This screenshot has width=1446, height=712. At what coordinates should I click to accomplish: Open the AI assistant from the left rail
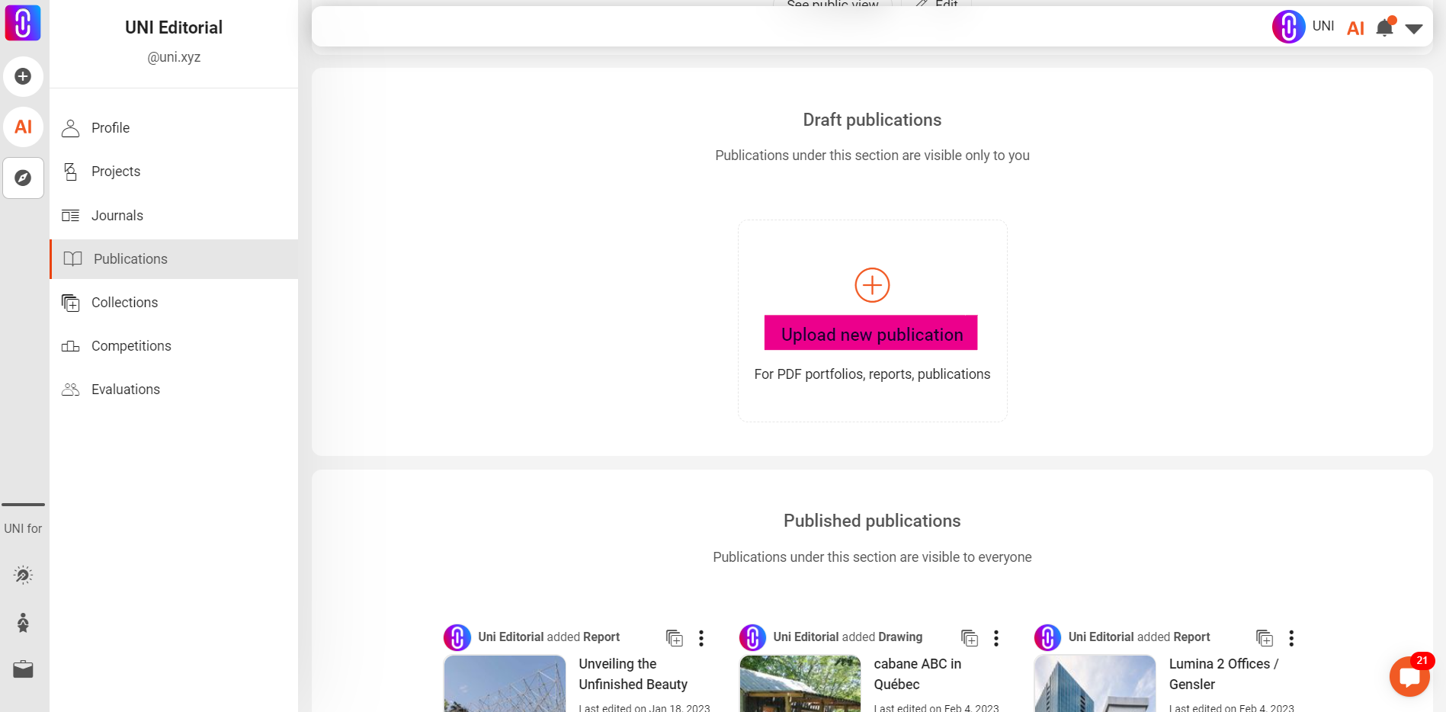(x=23, y=127)
